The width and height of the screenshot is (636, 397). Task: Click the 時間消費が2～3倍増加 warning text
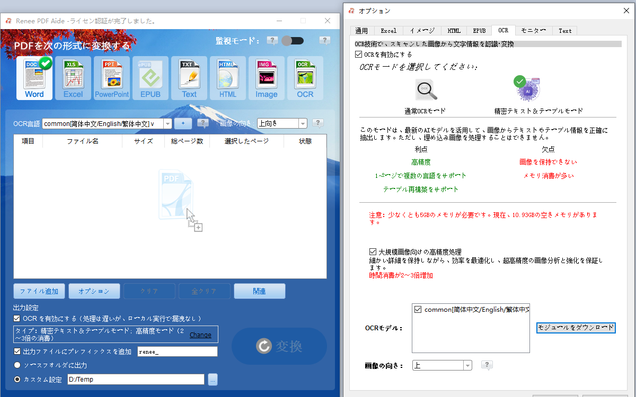point(401,276)
